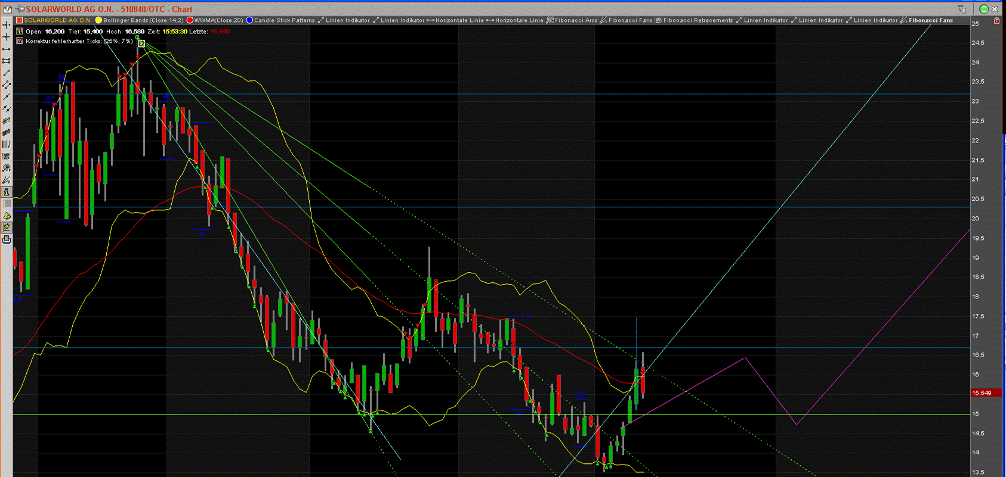Click the SOLARWORLD AG O.N. legend label
1006x477 pixels.
click(57, 20)
